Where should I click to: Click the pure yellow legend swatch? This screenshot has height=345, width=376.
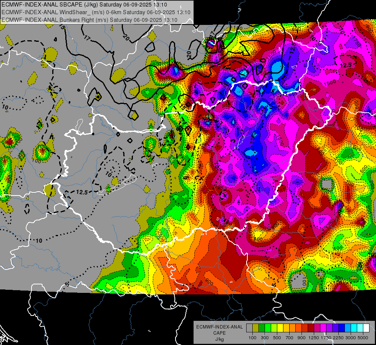tap(280, 328)
